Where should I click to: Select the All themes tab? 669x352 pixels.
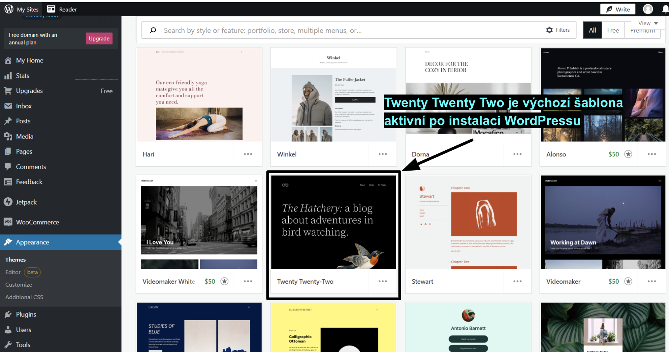(592, 30)
